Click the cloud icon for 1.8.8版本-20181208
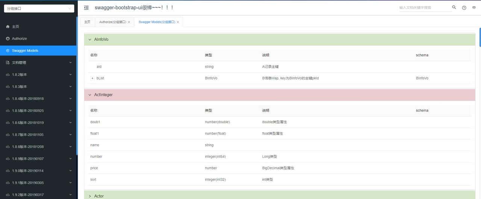The height and width of the screenshot is (199, 481). click(8, 147)
